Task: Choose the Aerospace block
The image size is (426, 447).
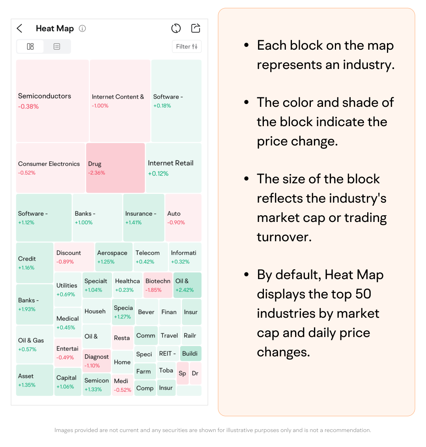Action: click(x=114, y=257)
